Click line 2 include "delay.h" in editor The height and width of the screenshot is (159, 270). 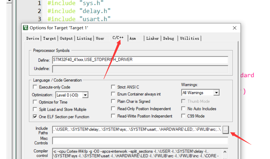click(x=79, y=11)
